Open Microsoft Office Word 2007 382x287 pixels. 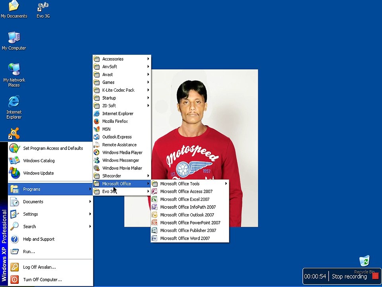pos(190,238)
